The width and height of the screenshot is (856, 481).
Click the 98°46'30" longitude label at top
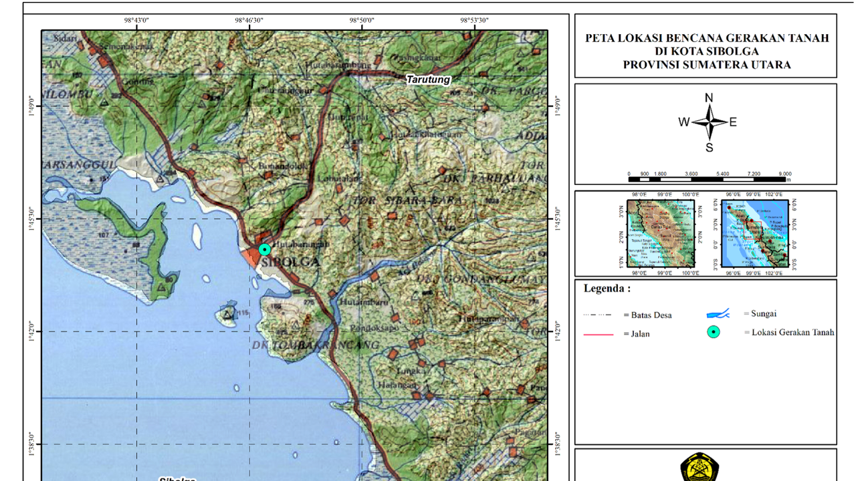click(x=249, y=21)
